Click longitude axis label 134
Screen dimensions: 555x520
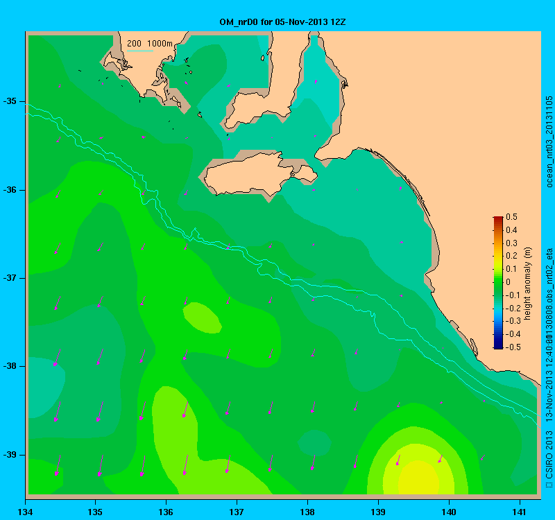tap(25, 512)
